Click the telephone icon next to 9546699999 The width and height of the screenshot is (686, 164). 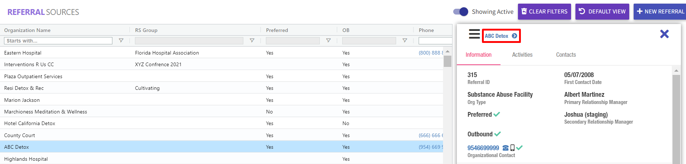pos(506,148)
